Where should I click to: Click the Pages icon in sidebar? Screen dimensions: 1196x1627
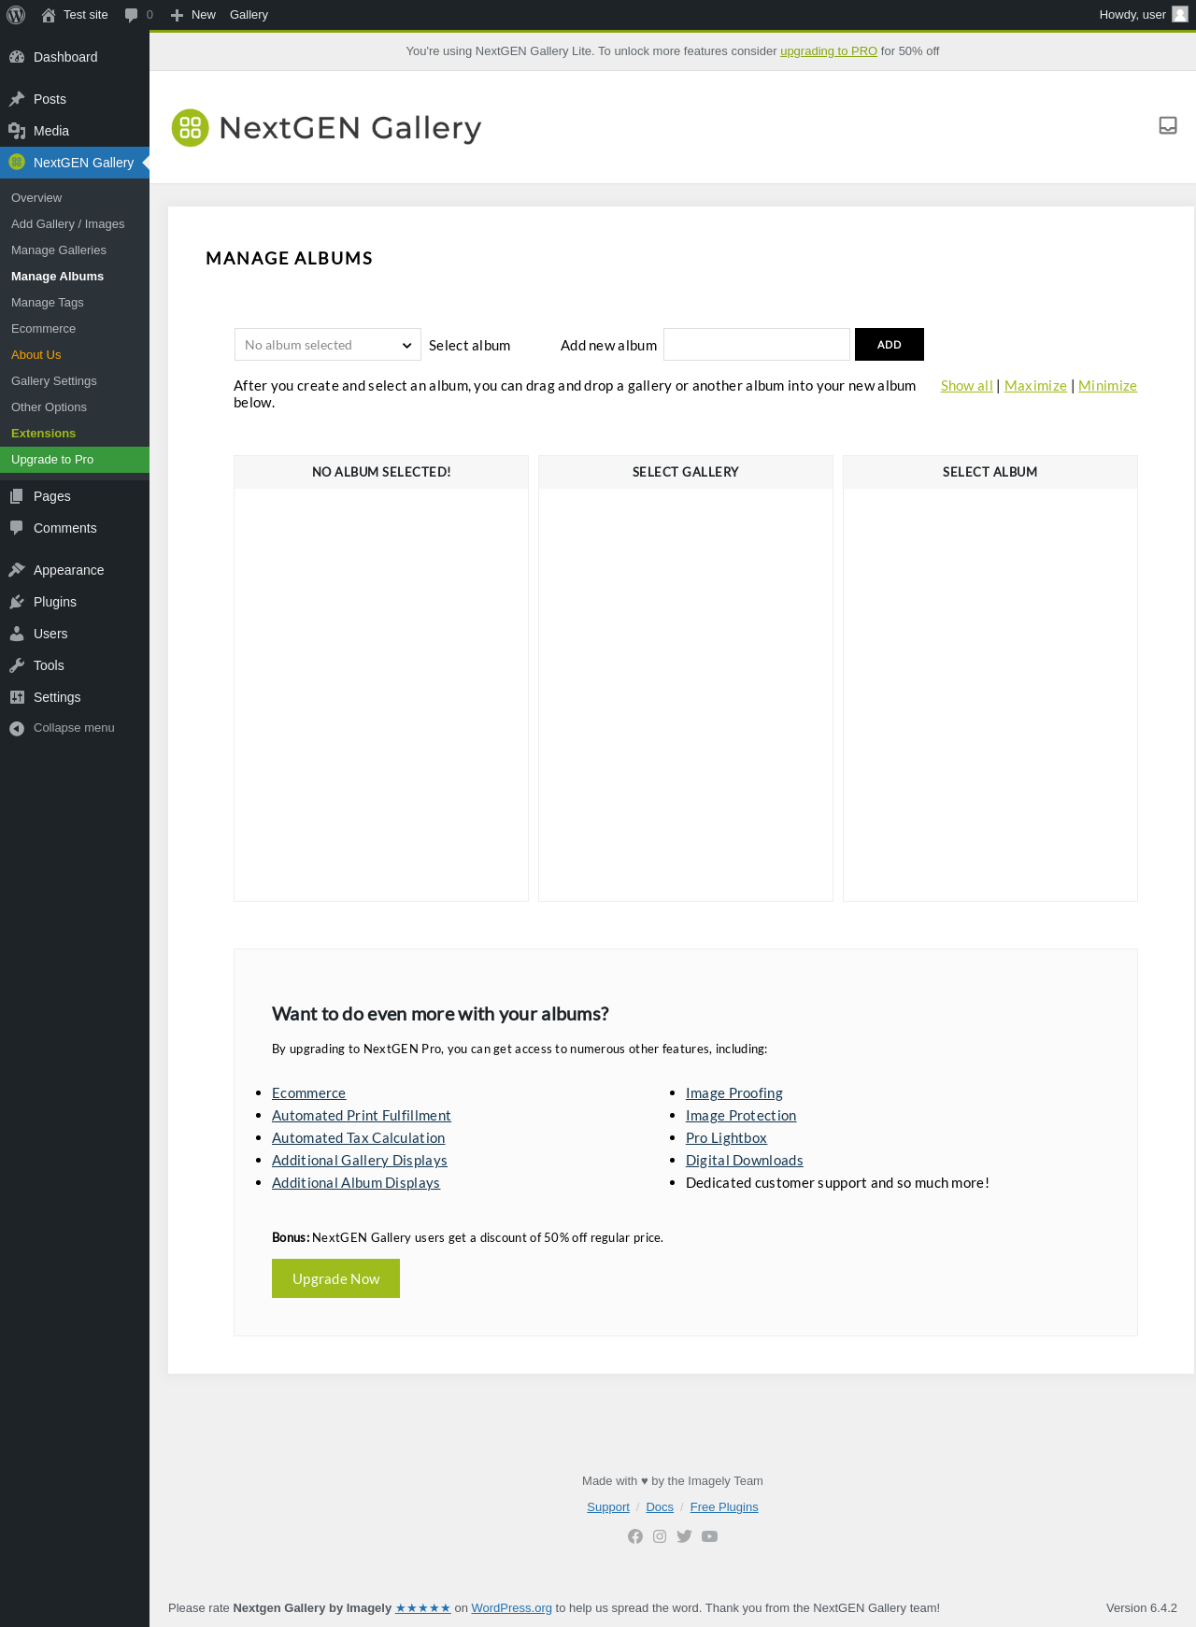click(17, 496)
